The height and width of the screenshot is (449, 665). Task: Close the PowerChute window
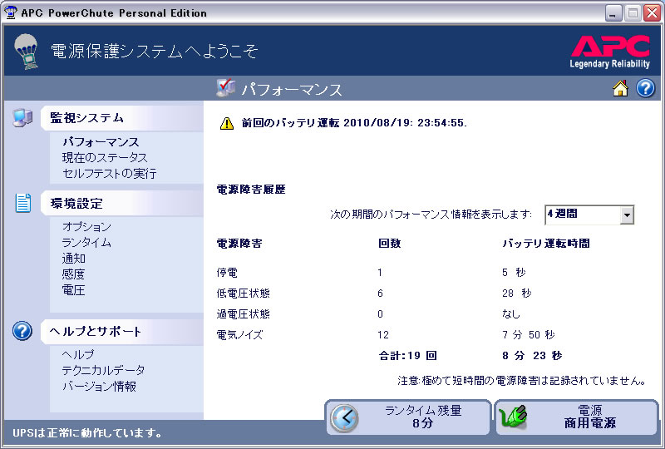(653, 13)
